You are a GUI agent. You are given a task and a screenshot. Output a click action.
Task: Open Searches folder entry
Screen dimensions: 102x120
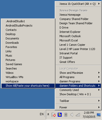tap(28, 68)
